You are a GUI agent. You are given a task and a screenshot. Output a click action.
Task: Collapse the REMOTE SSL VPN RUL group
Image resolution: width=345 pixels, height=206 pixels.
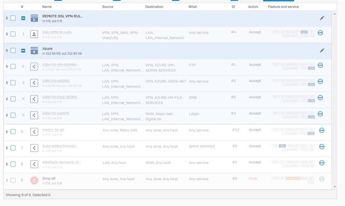click(x=23, y=18)
